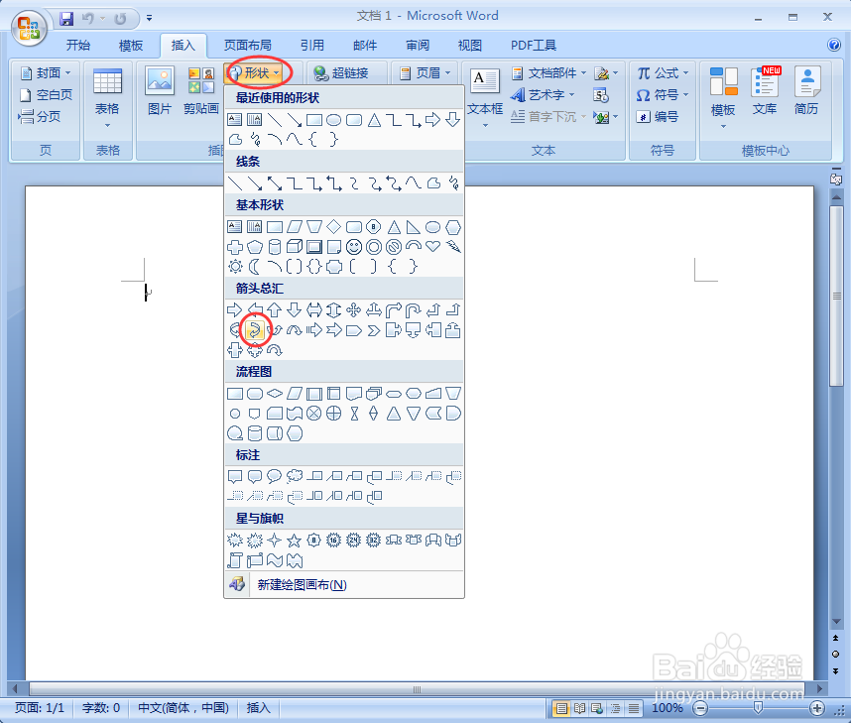Open the 页面布局 Page Layout tab
This screenshot has width=851, height=723.
[248, 45]
